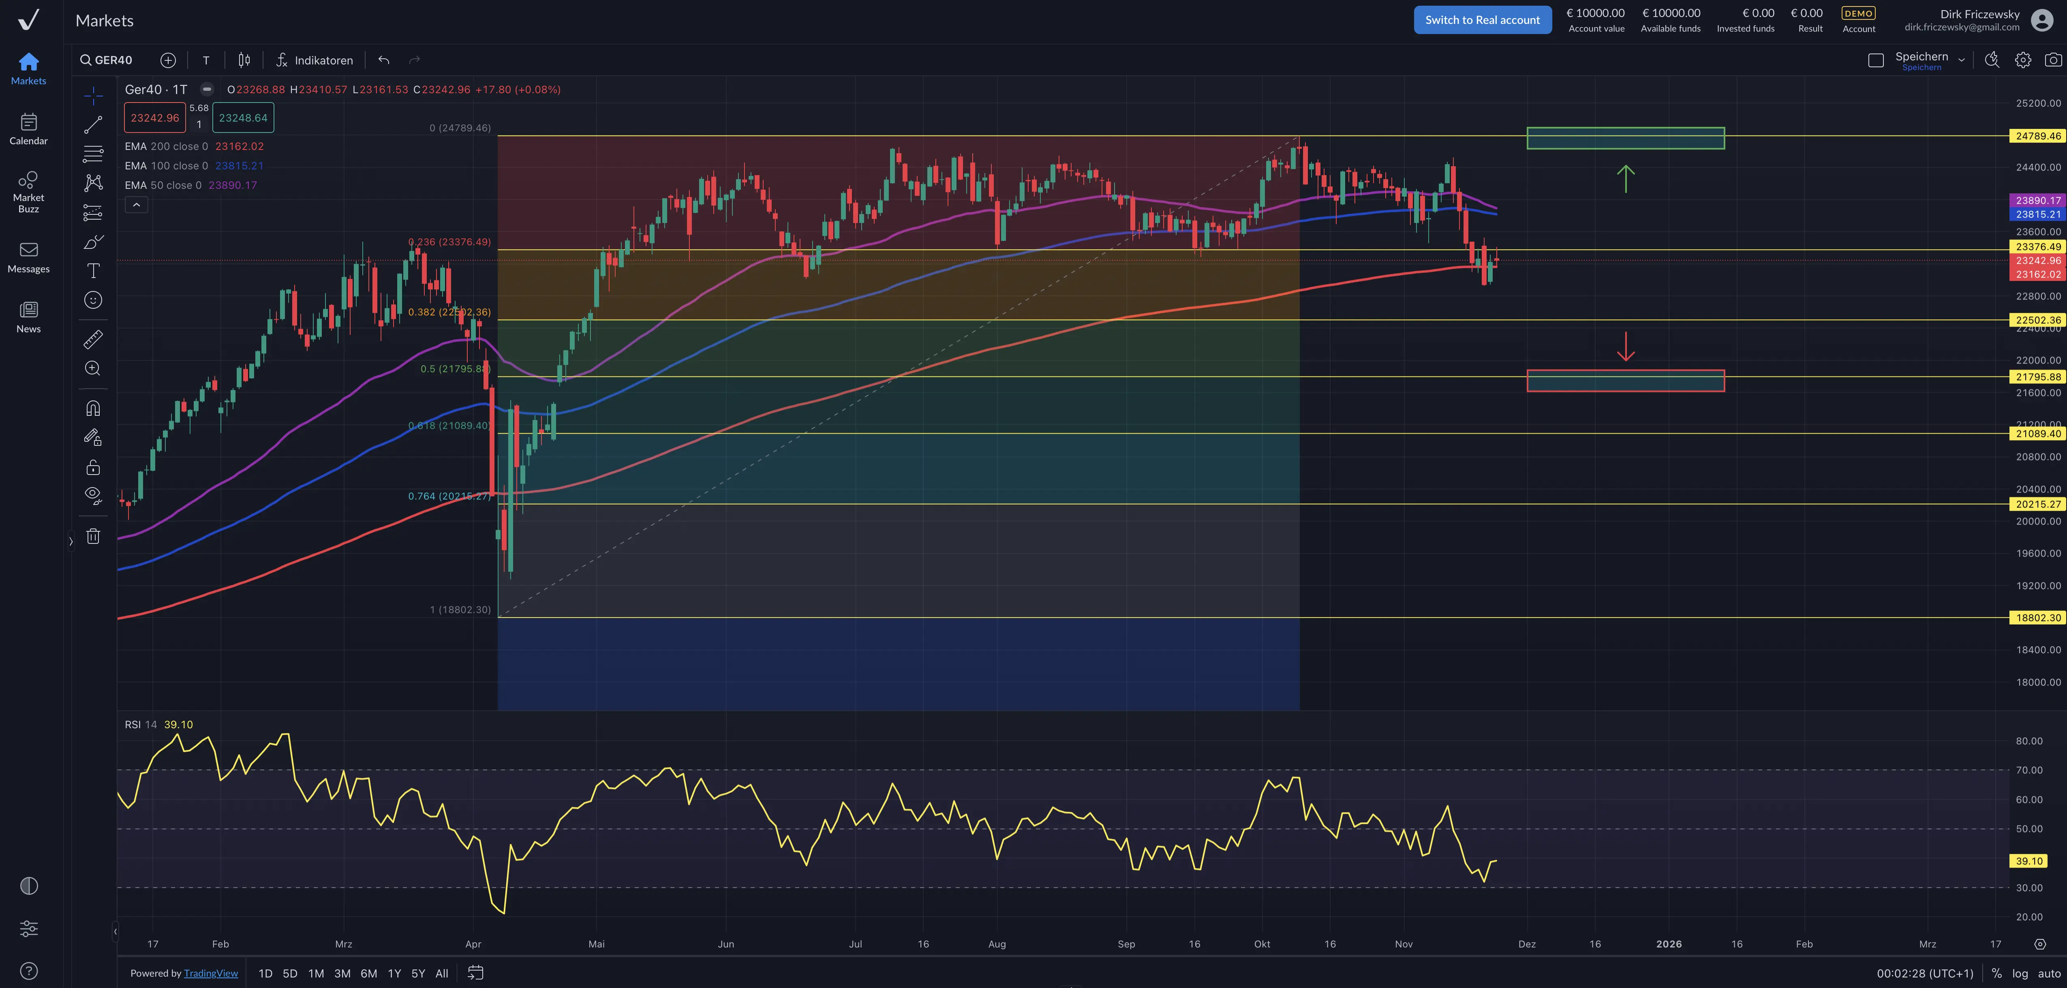Open the TradingView link
Image resolution: width=2067 pixels, height=988 pixels.
(x=211, y=973)
